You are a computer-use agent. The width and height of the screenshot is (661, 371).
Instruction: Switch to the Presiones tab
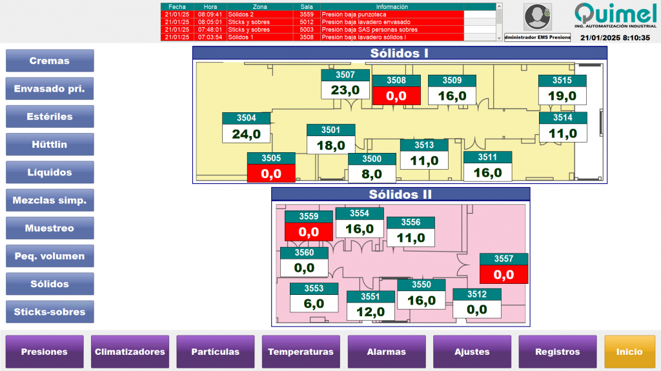[x=45, y=352]
